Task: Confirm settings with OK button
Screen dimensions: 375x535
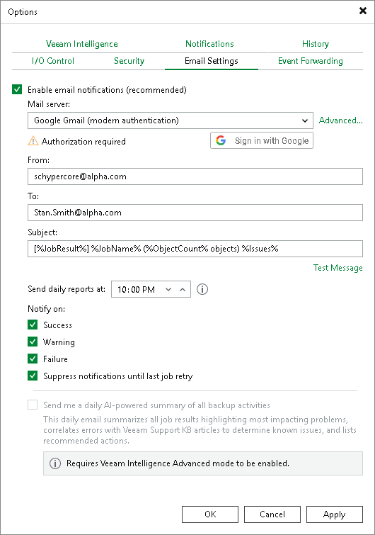Action: pyautogui.click(x=210, y=514)
